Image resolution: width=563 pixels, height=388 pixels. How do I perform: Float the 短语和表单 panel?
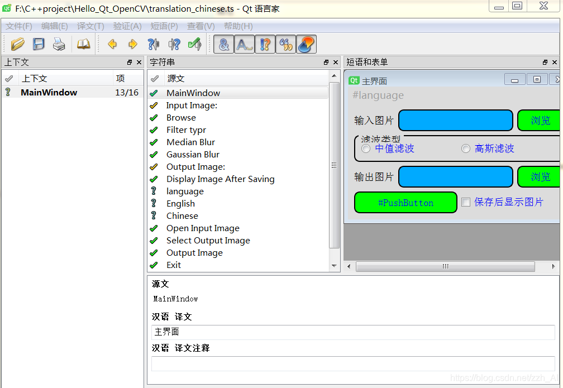[x=545, y=62]
